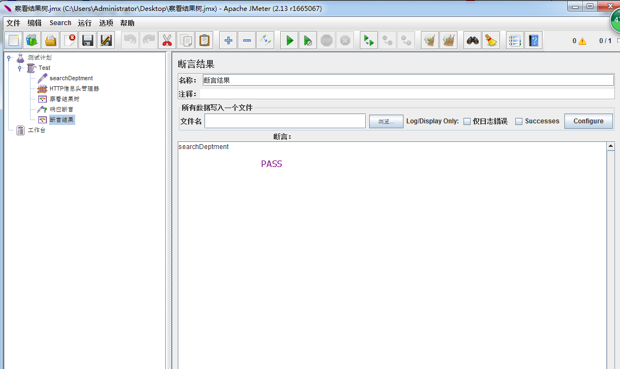Select the 工作台 workbench item
620x369 pixels.
click(37, 130)
